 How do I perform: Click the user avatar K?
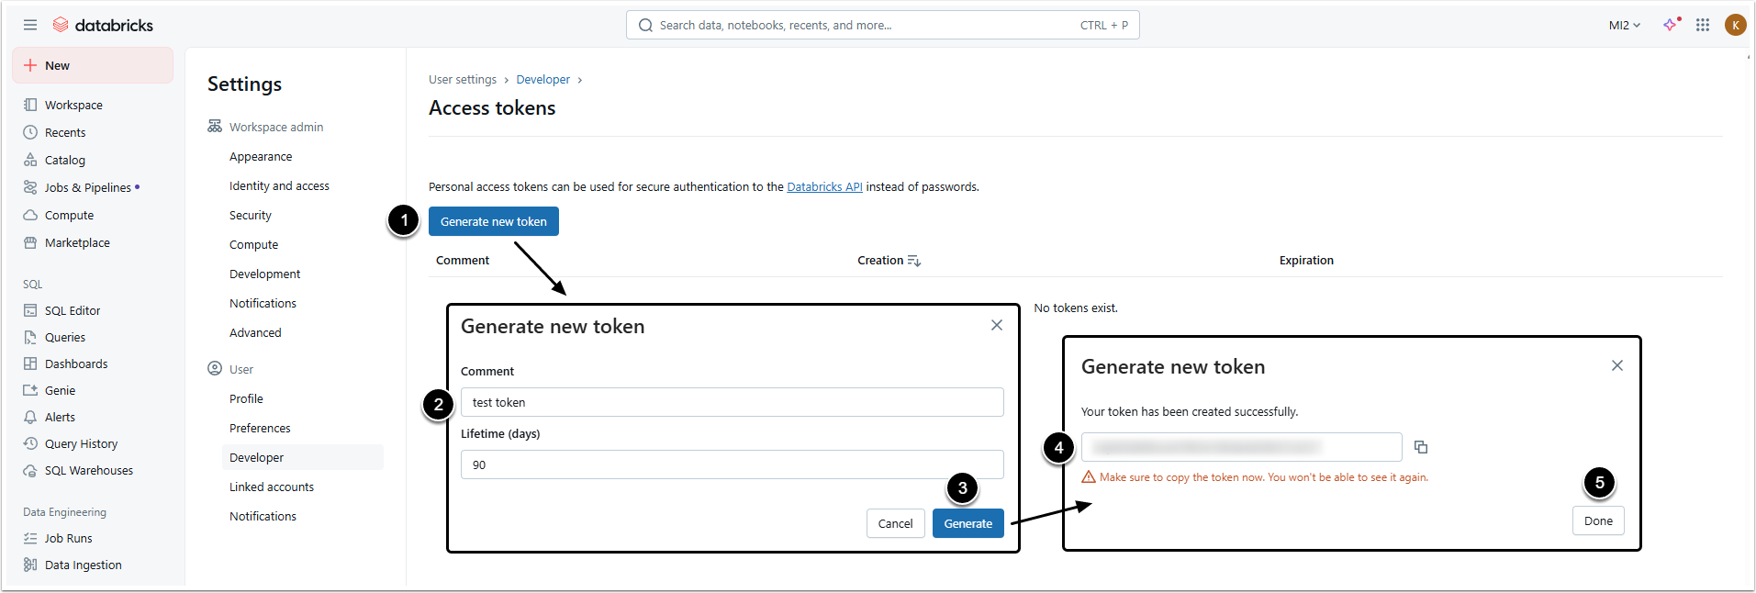pos(1735,25)
